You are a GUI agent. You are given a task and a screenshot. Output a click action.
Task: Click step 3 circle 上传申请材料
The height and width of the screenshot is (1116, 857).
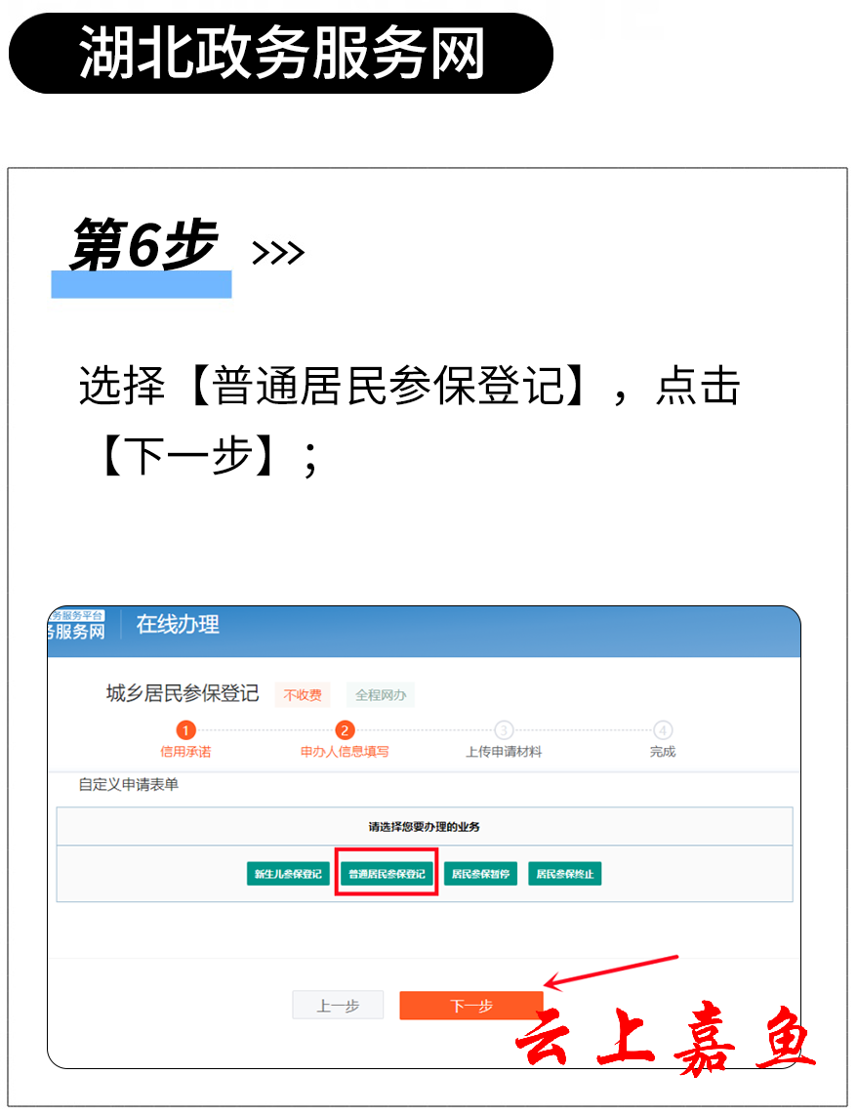(504, 730)
